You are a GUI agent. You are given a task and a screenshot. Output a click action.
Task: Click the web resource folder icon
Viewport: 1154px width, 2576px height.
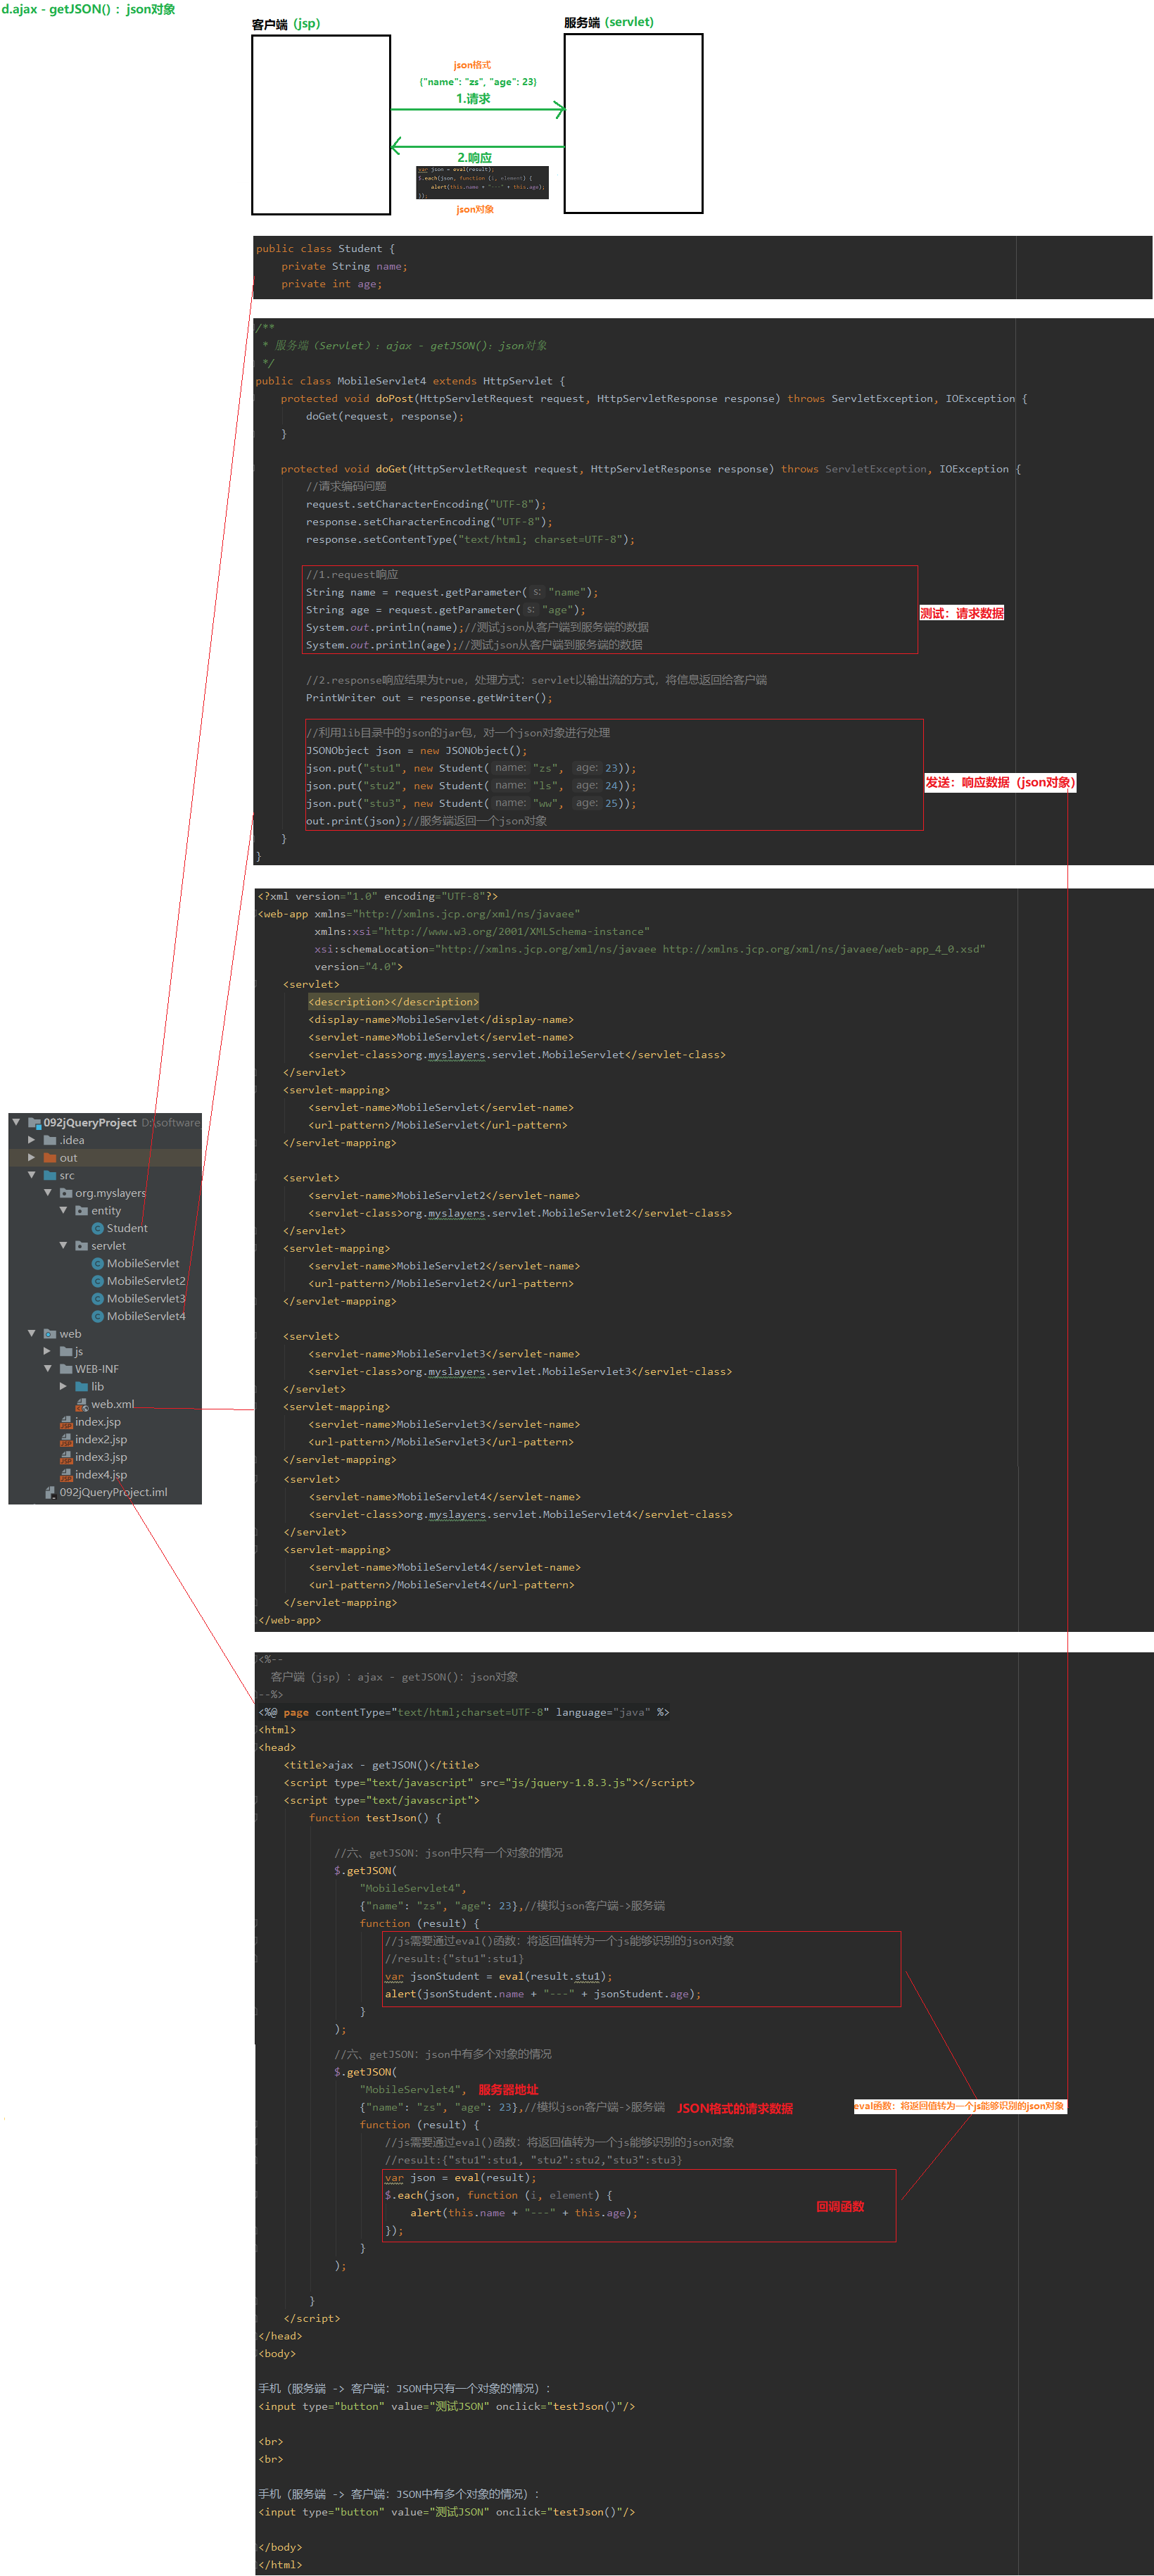click(x=50, y=1334)
